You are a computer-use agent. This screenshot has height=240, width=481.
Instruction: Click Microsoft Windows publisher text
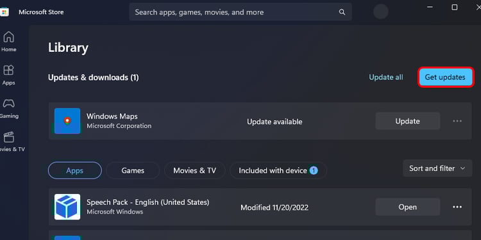[x=115, y=212]
